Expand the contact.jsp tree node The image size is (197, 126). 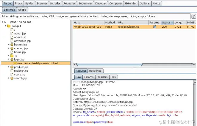pyautogui.click(x=9, y=48)
